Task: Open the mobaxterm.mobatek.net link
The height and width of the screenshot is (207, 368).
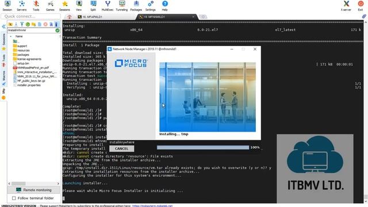Action: [x=152, y=206]
